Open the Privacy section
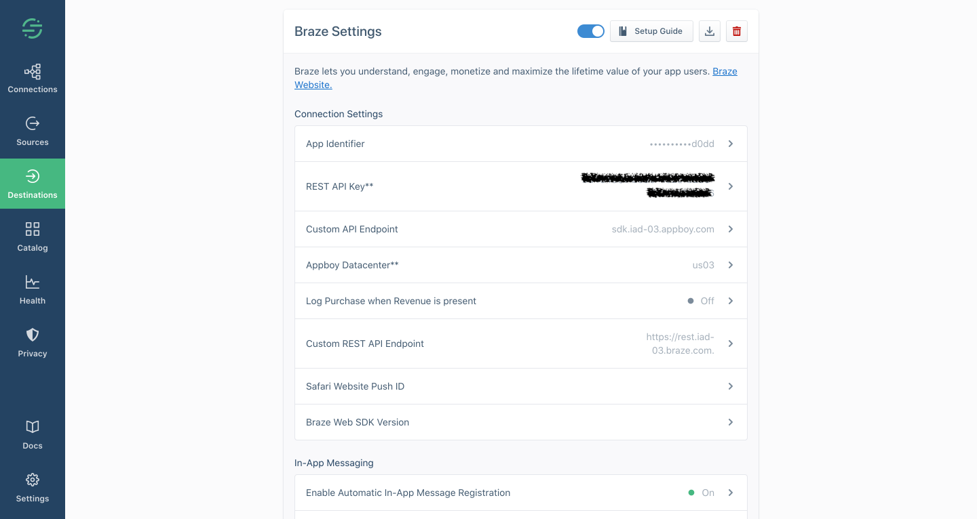The image size is (977, 519). (33, 342)
